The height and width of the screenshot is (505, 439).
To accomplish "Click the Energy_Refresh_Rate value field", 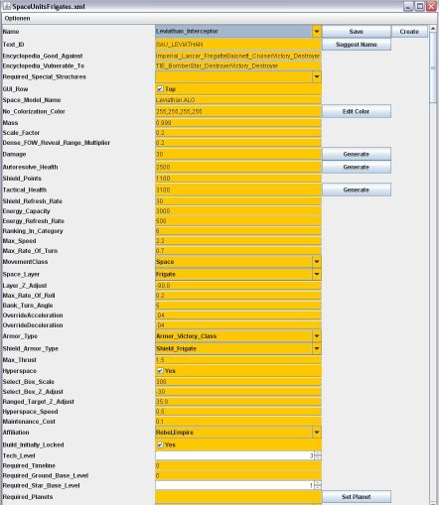I will [238, 221].
